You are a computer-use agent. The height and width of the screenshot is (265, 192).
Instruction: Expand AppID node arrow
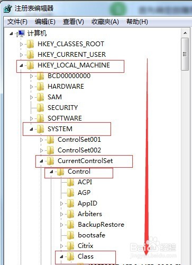(x=61, y=203)
